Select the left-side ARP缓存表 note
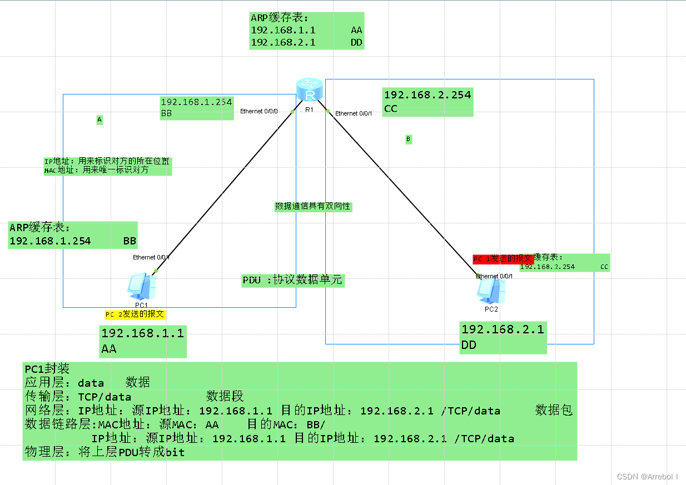This screenshot has height=485, width=686. [72, 234]
